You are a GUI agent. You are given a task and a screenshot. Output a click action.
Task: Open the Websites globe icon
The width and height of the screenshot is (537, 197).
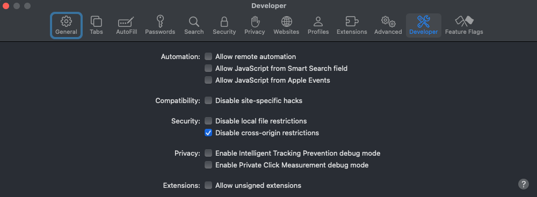(x=286, y=21)
